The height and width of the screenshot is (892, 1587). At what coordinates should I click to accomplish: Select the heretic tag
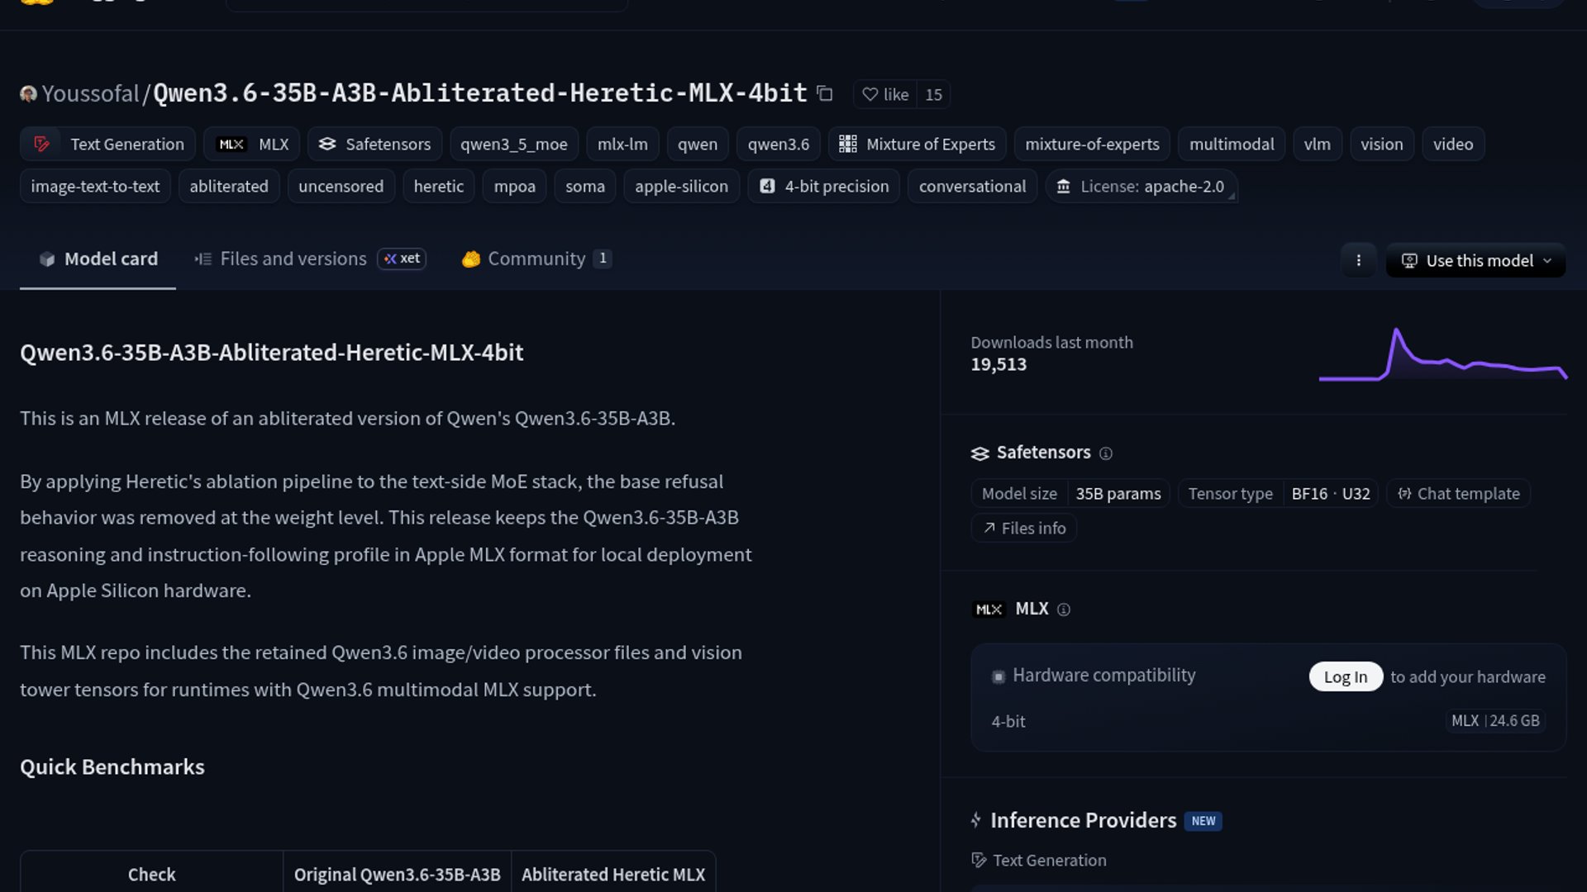point(438,187)
